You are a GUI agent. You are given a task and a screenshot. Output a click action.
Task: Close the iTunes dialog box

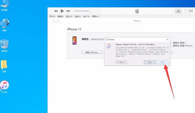pyautogui.click(x=167, y=40)
